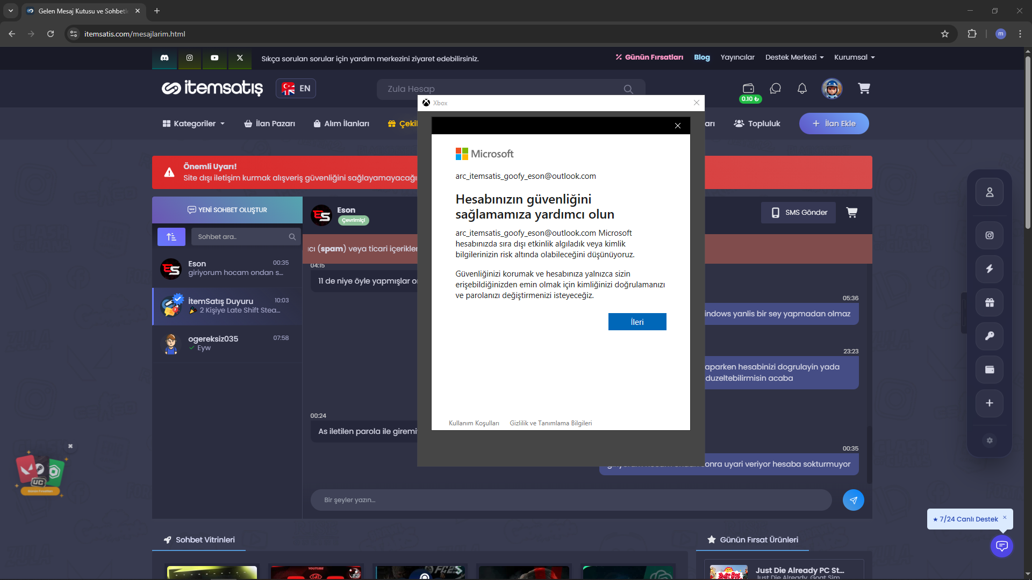This screenshot has width=1032, height=580.
Task: Open the messages chat bubble icon
Action: click(x=775, y=88)
